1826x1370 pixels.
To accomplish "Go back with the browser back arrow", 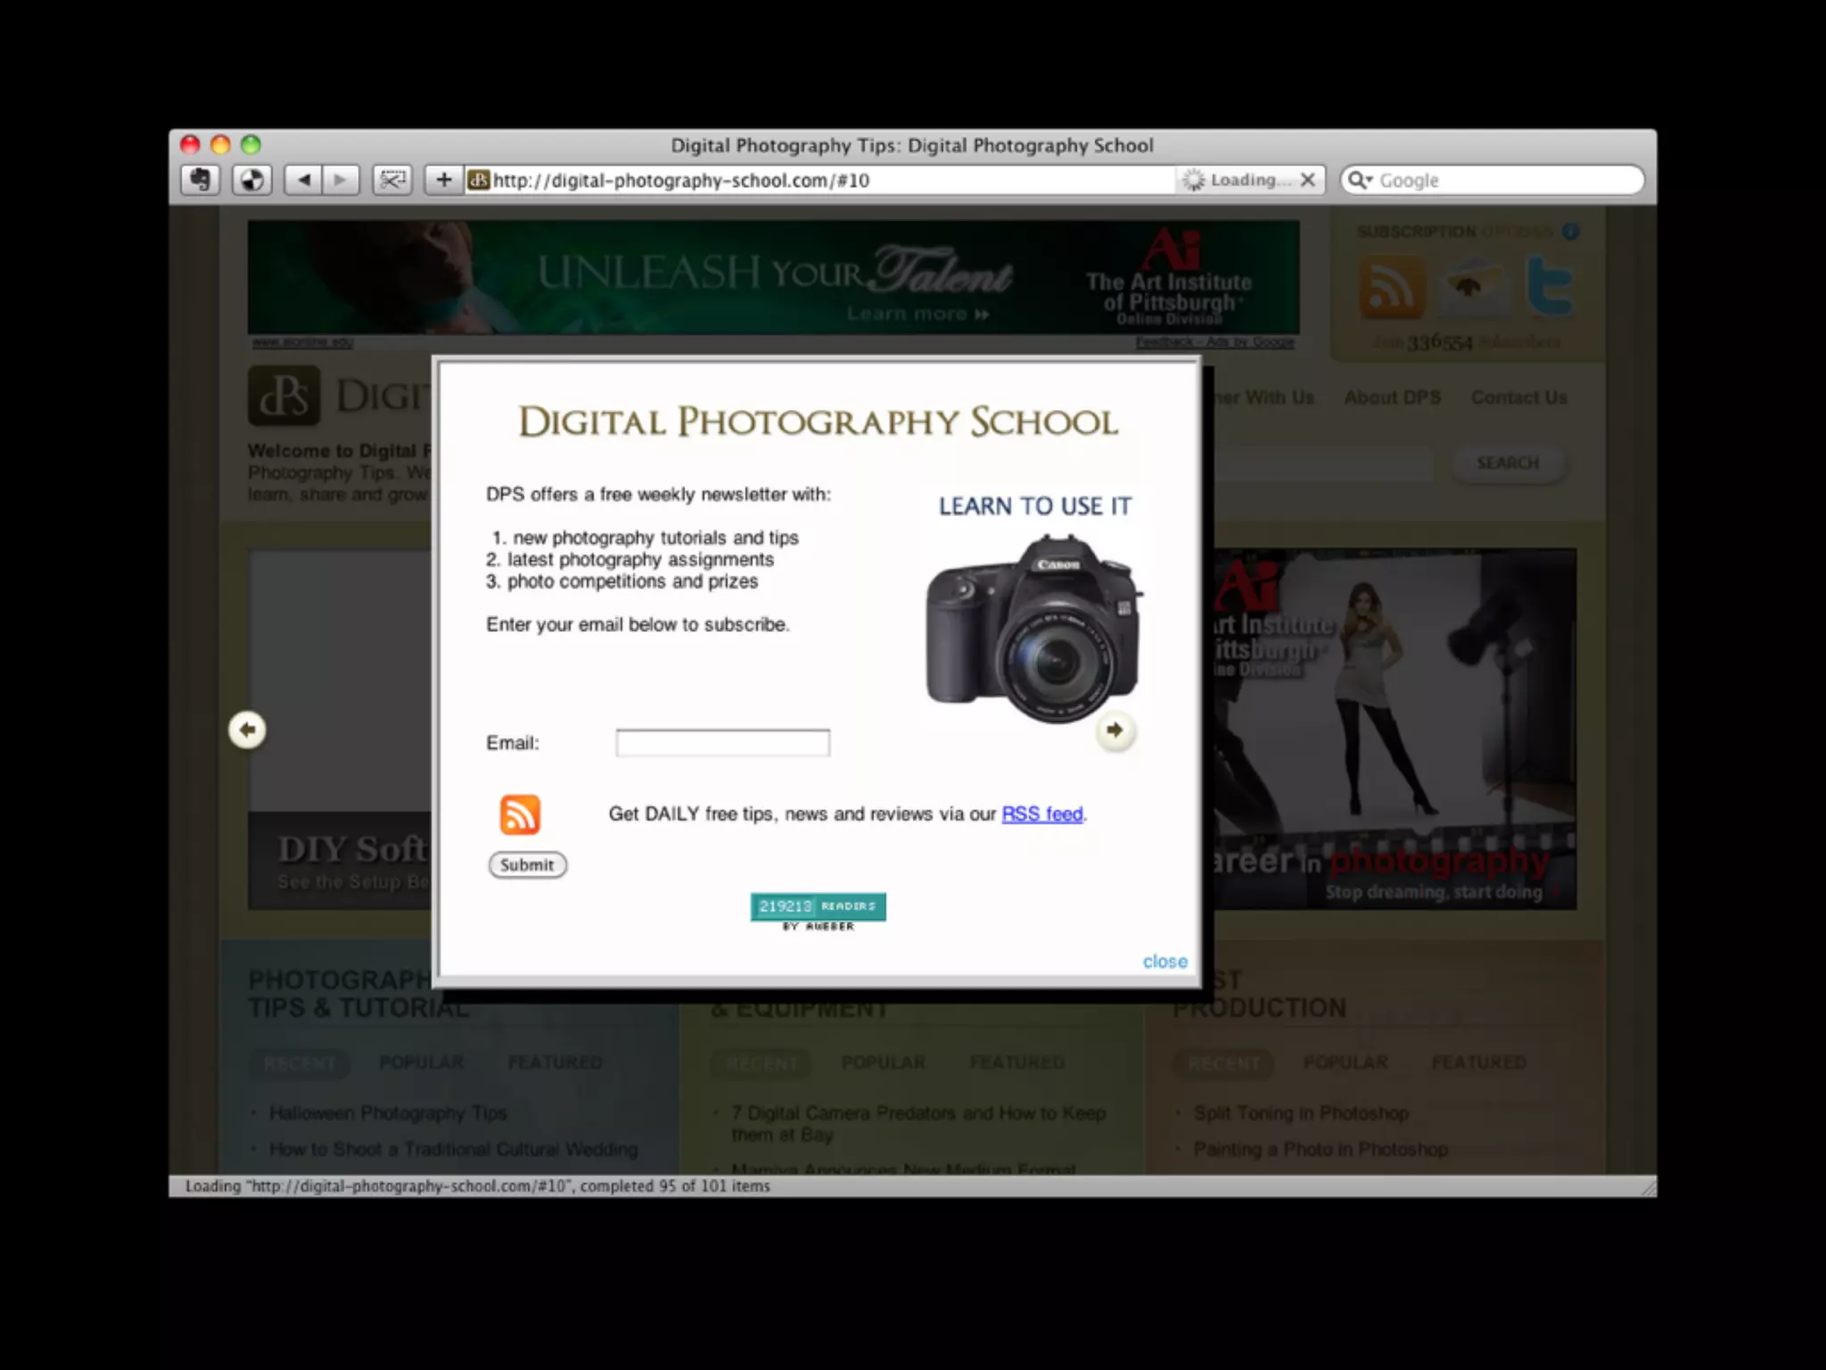I will [x=303, y=180].
